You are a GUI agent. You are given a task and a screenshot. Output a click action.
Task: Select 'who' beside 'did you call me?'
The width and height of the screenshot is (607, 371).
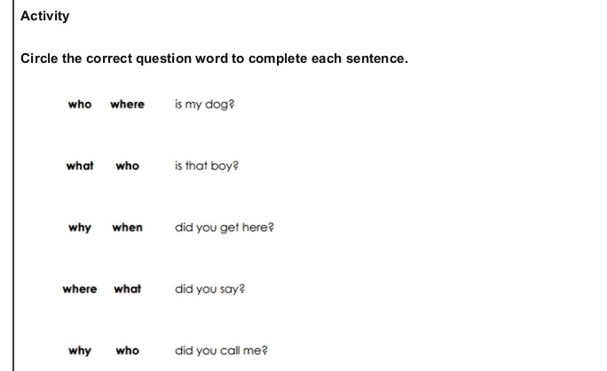(128, 351)
